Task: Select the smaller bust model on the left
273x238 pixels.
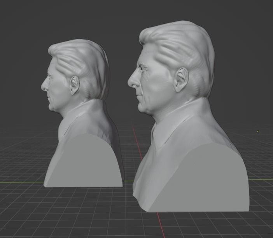Action: 84,113
